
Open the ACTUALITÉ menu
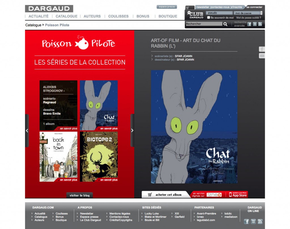(39, 16)
